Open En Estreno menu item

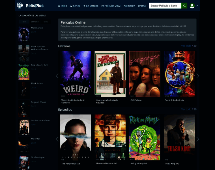pos(91,6)
